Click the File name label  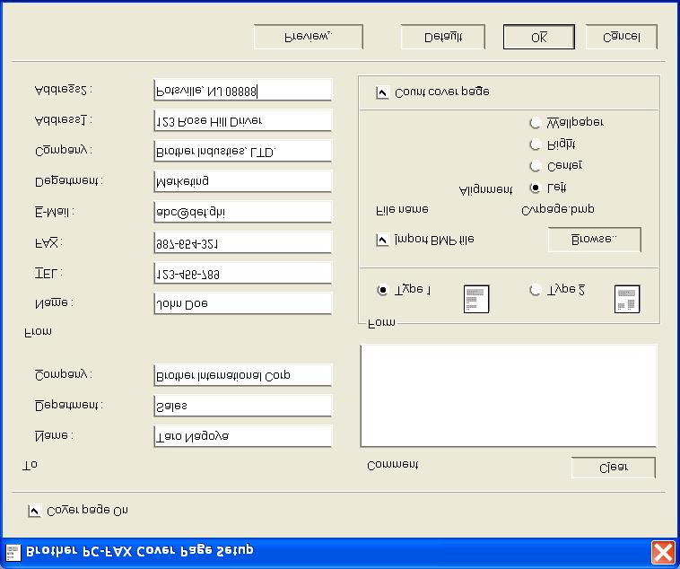402,210
